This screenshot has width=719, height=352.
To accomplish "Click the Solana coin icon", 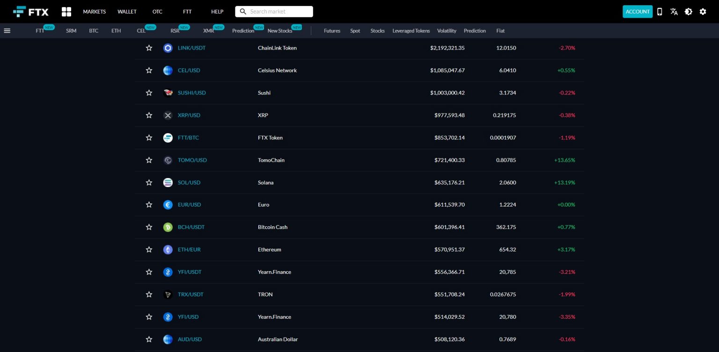I will pyautogui.click(x=168, y=183).
